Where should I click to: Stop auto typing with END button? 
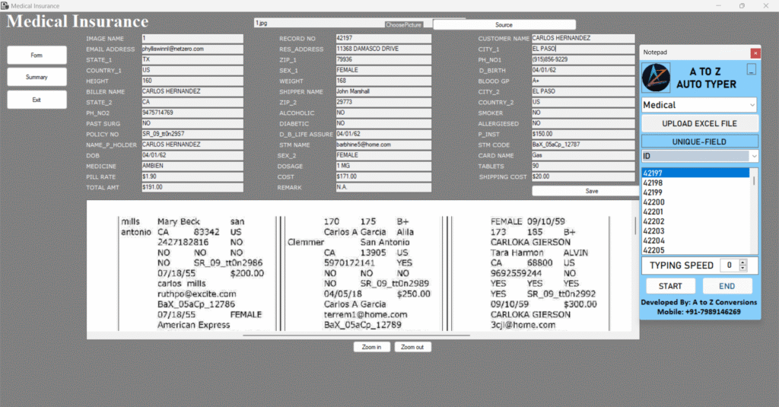tap(727, 286)
